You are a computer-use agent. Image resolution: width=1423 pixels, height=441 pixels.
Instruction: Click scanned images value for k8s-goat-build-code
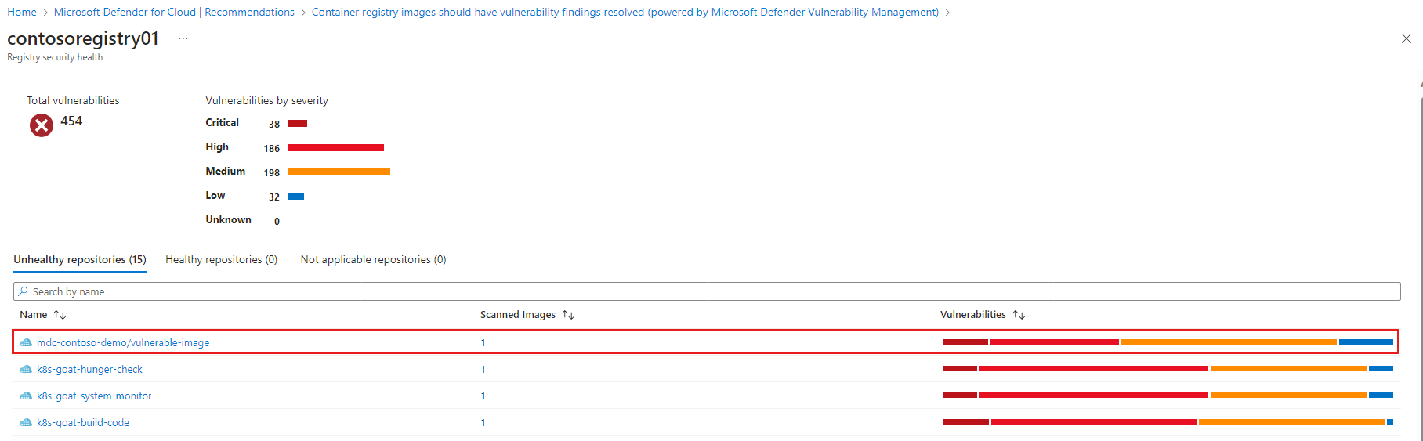tap(483, 423)
